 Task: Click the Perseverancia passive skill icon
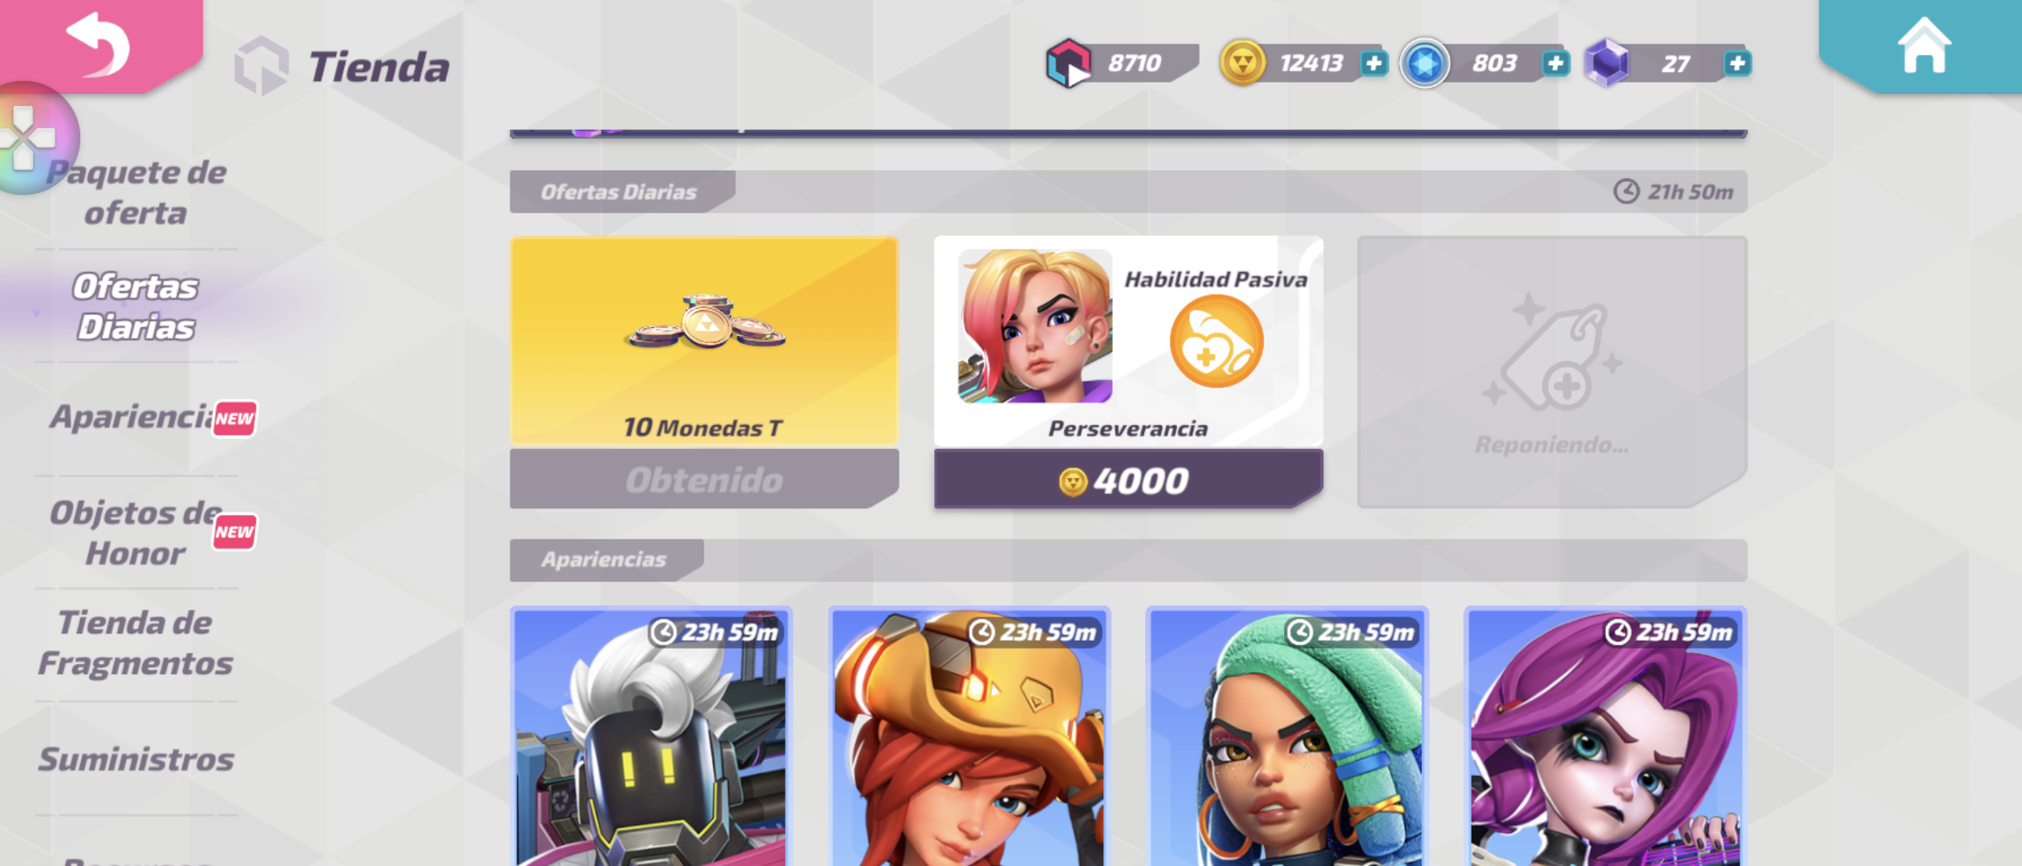pos(1216,341)
